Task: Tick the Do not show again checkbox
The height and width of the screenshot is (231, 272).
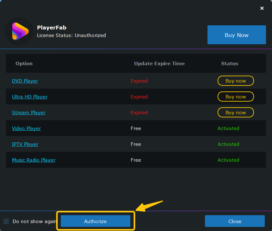Action: (6, 221)
